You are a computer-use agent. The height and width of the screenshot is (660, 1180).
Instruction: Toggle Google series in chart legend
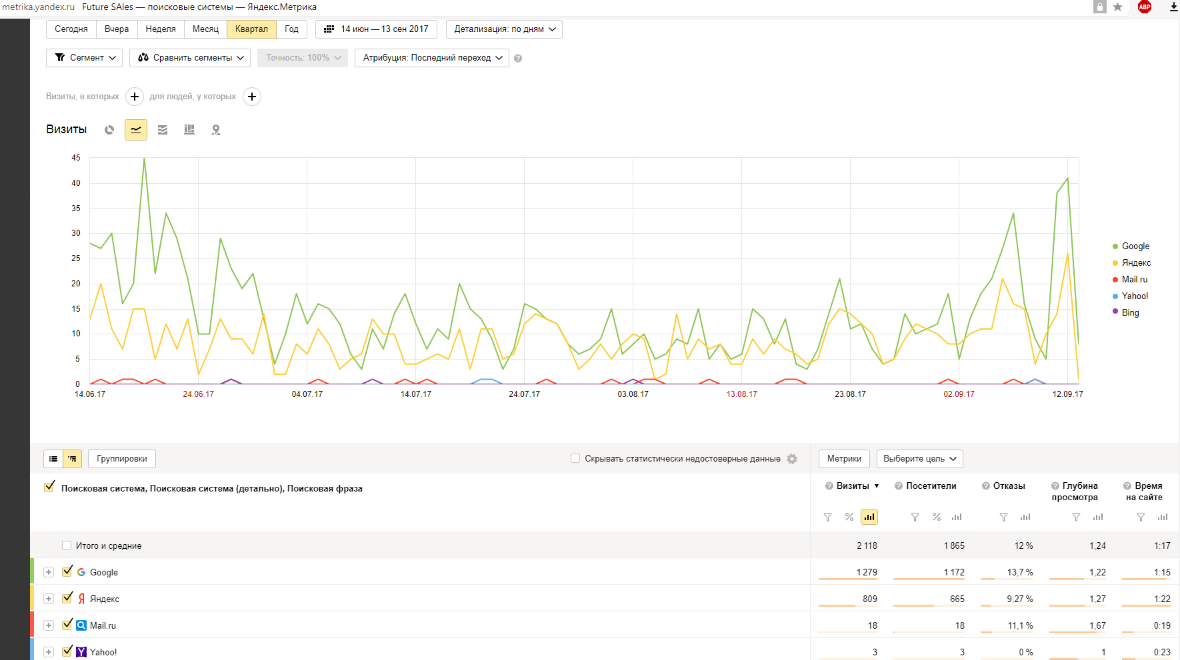[1131, 246]
